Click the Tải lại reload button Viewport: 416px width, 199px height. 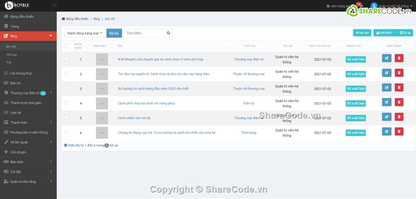click(405, 33)
